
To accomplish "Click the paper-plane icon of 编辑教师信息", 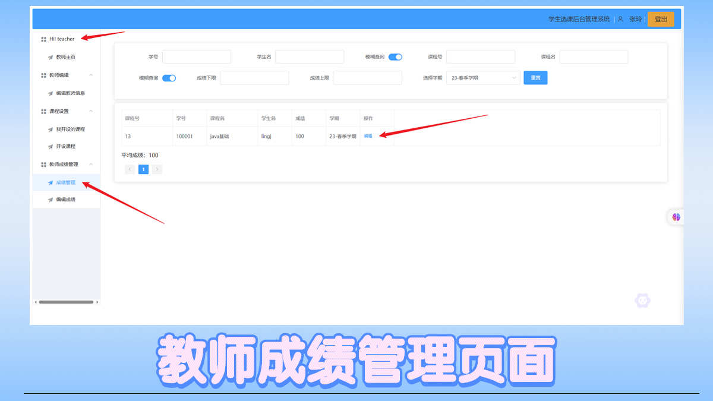I will (x=51, y=93).
